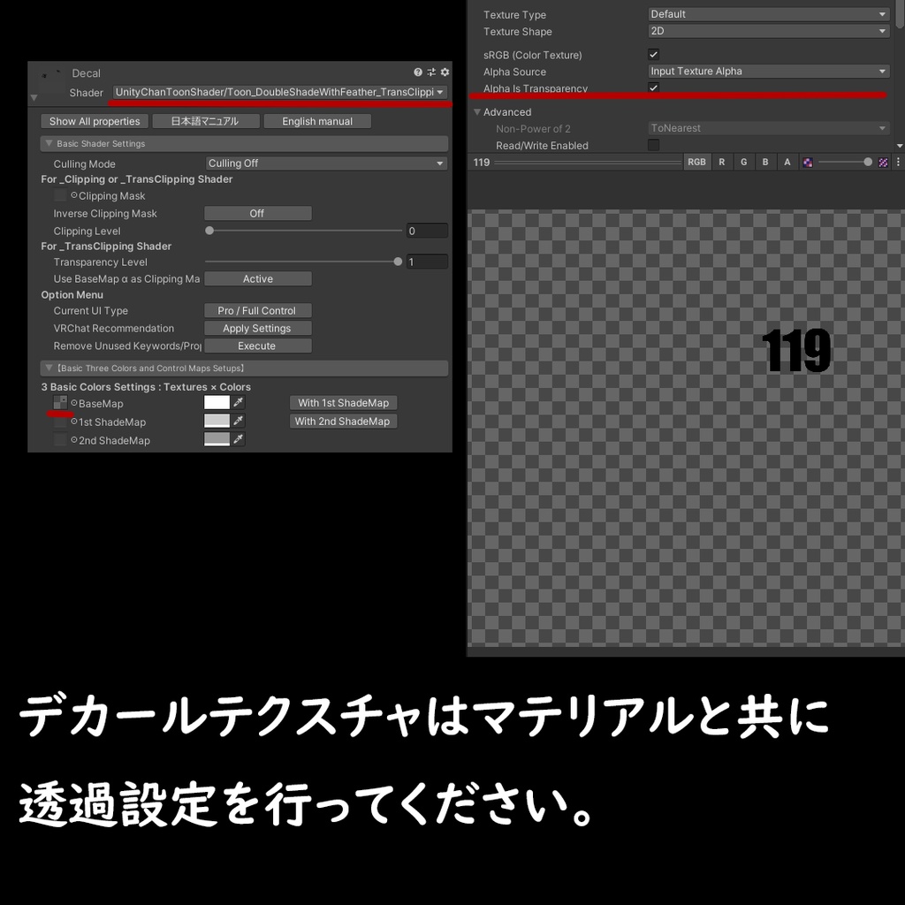The height and width of the screenshot is (905, 905).
Task: Click checkerboard icon at mip slider end
Action: 883,163
